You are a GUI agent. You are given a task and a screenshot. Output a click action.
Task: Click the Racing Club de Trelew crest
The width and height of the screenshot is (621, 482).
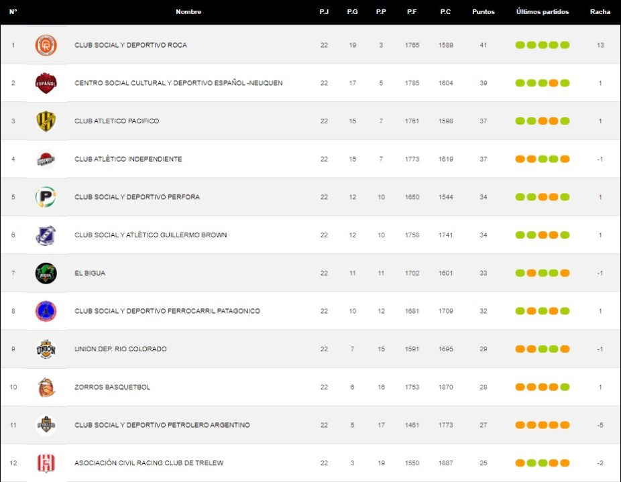pyautogui.click(x=46, y=463)
